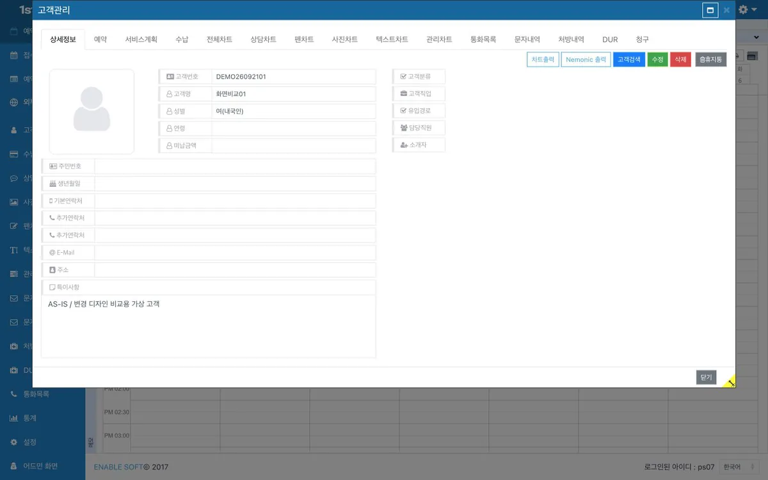Select the 수납 tab
Screen dimensions: 768x480
182,40
